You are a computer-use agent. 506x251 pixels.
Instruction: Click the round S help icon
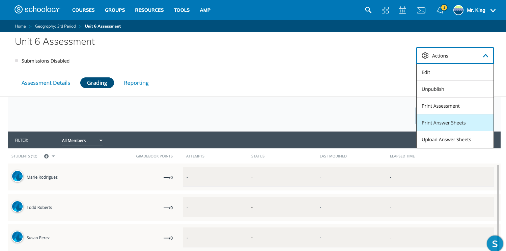(495, 243)
